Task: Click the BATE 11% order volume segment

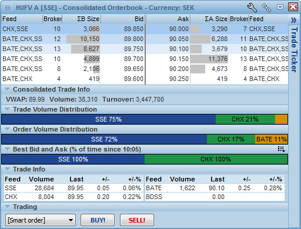Action: [x=271, y=139]
